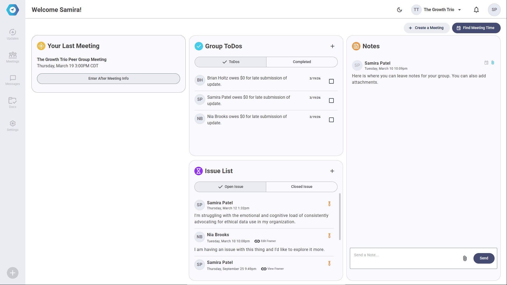Open Messages from sidebar
Image resolution: width=507 pixels, height=285 pixels.
(x=12, y=80)
